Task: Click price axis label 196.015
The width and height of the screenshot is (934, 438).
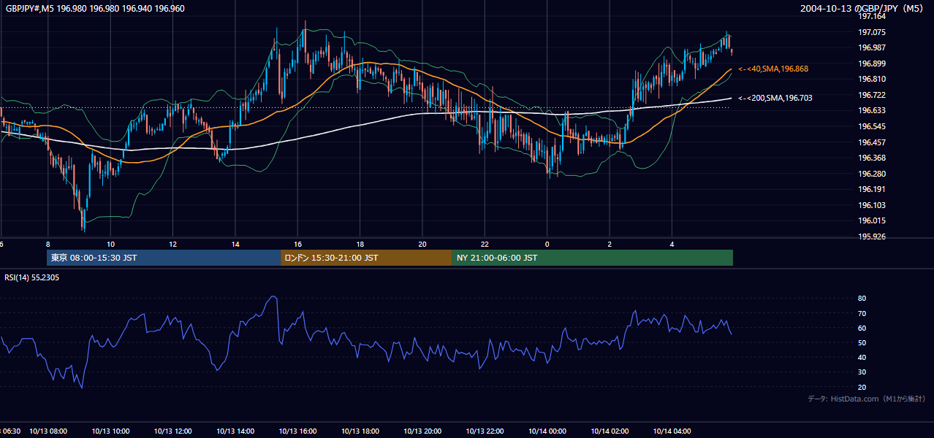Action: click(873, 221)
